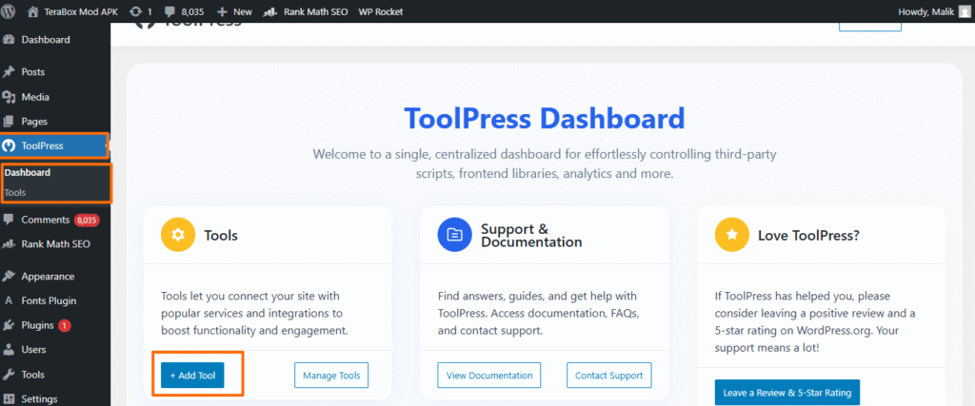Click the Fonts Plugin letter A icon

[x=9, y=301]
